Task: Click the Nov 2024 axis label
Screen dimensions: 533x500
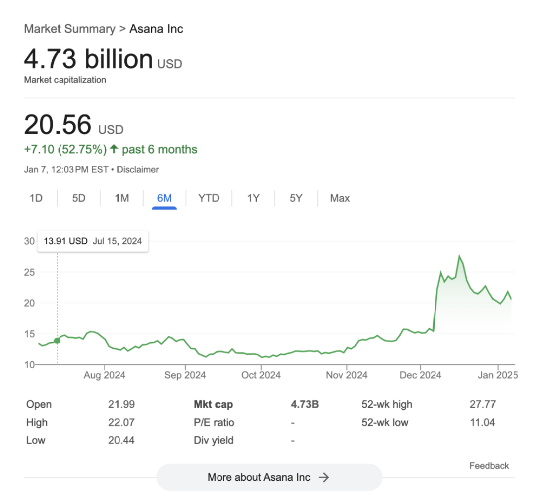Action: coord(346,375)
